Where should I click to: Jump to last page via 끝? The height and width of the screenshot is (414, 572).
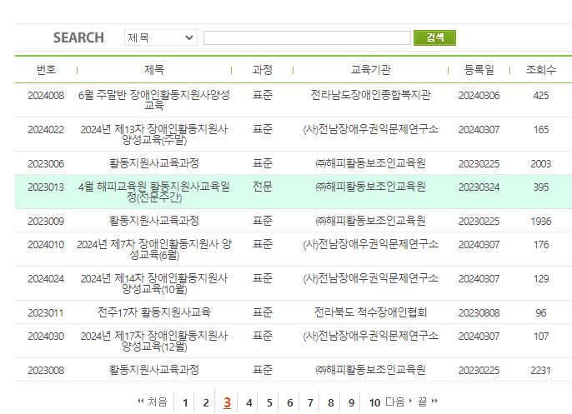[x=428, y=402]
